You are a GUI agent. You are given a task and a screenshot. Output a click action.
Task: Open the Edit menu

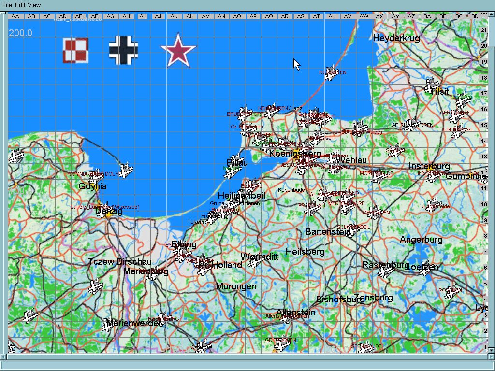pos(20,5)
